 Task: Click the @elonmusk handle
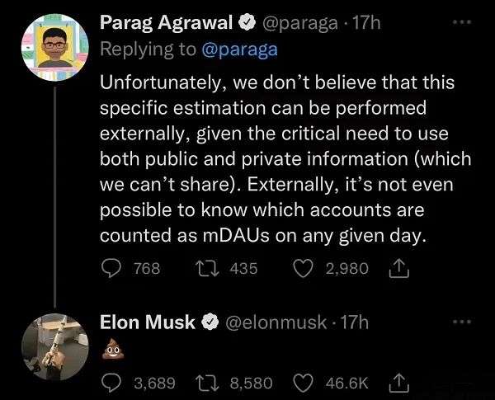pyautogui.click(x=272, y=322)
